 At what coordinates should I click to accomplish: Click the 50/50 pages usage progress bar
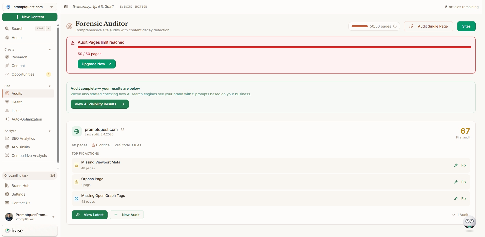359,26
